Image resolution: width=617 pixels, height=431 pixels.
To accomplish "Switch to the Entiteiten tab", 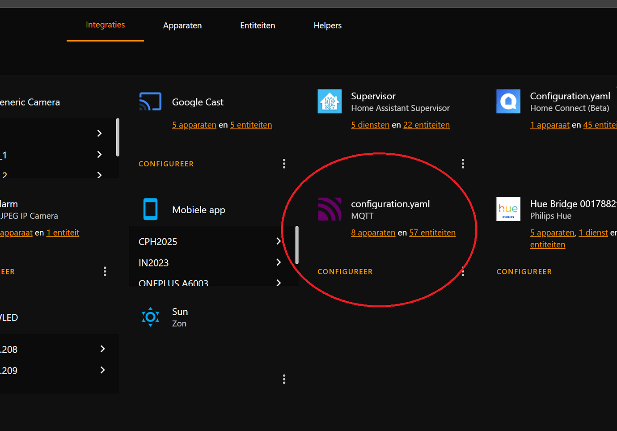I will click(x=258, y=25).
